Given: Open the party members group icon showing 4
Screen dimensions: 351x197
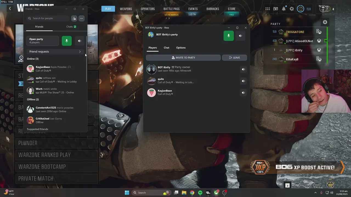Looking at the screenshot, I should pyautogui.click(x=327, y=9).
